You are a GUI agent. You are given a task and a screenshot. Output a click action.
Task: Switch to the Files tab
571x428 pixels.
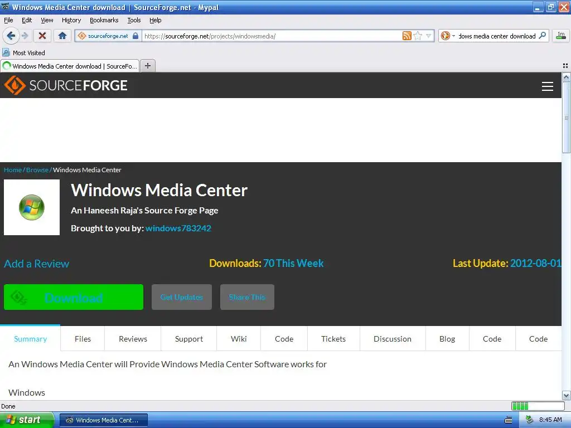pos(83,338)
